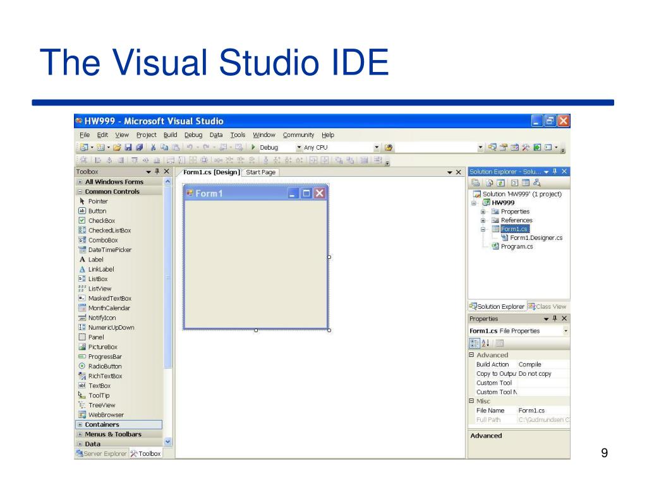Image resolution: width=647 pixels, height=485 pixels.
Task: Click View Code icon in Solution Explorer toolbar
Action: [x=514, y=183]
